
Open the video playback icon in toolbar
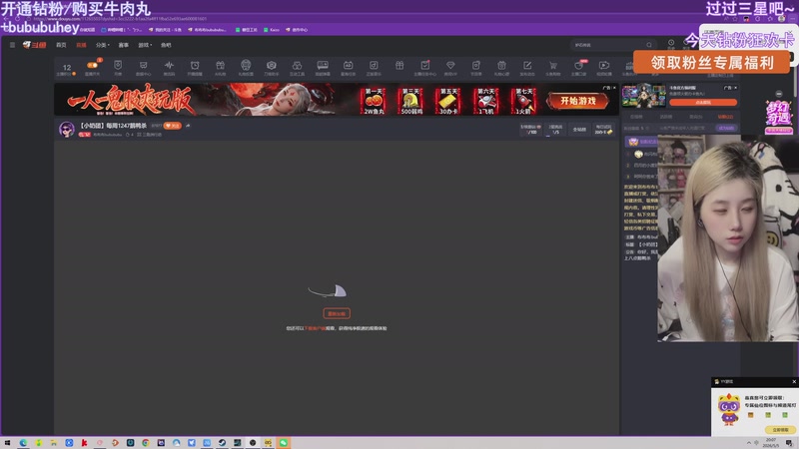604,65
